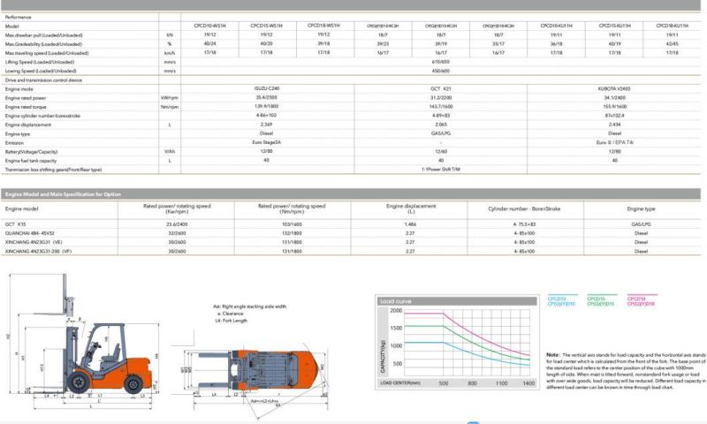Click "Ast: Right angle stacking aisle width" text

(x=249, y=307)
